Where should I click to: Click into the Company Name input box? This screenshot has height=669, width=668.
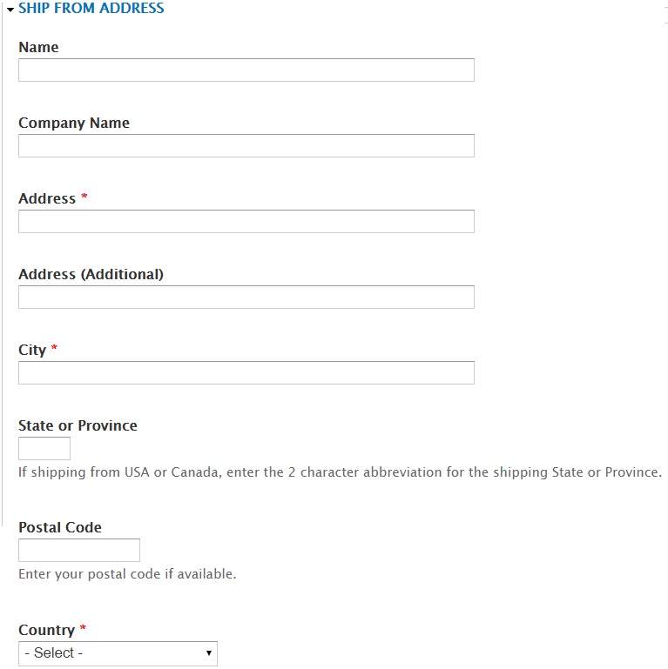click(246, 145)
